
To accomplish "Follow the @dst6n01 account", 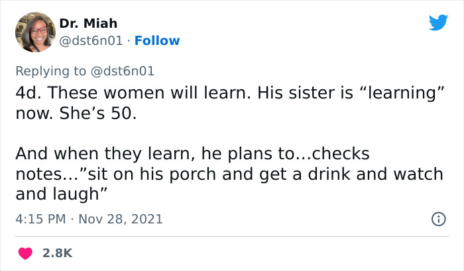I will coord(157,41).
